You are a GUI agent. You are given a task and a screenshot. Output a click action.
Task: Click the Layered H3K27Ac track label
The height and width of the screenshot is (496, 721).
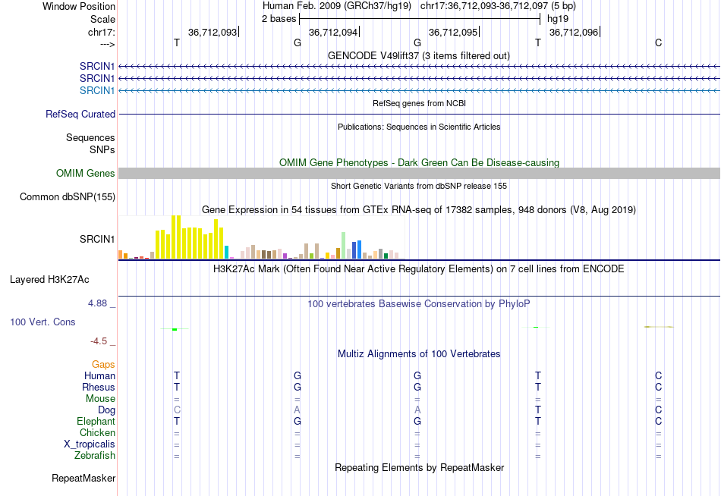coord(49,280)
